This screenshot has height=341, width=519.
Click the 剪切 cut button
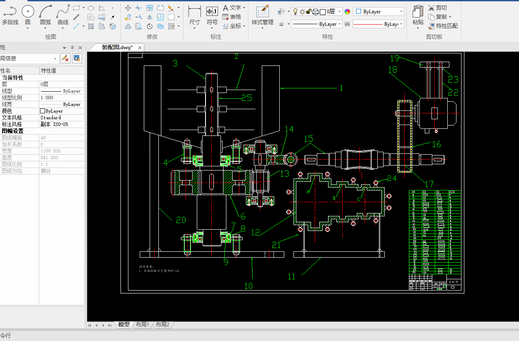point(438,8)
